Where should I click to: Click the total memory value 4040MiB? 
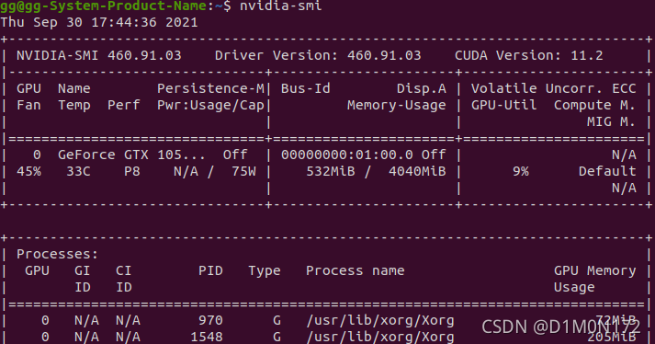click(417, 171)
